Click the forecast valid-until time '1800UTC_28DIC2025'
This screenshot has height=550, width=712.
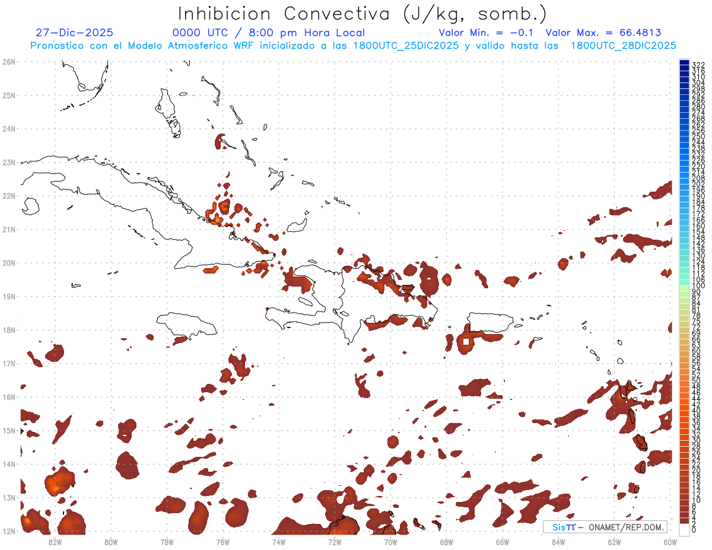pyautogui.click(x=624, y=46)
